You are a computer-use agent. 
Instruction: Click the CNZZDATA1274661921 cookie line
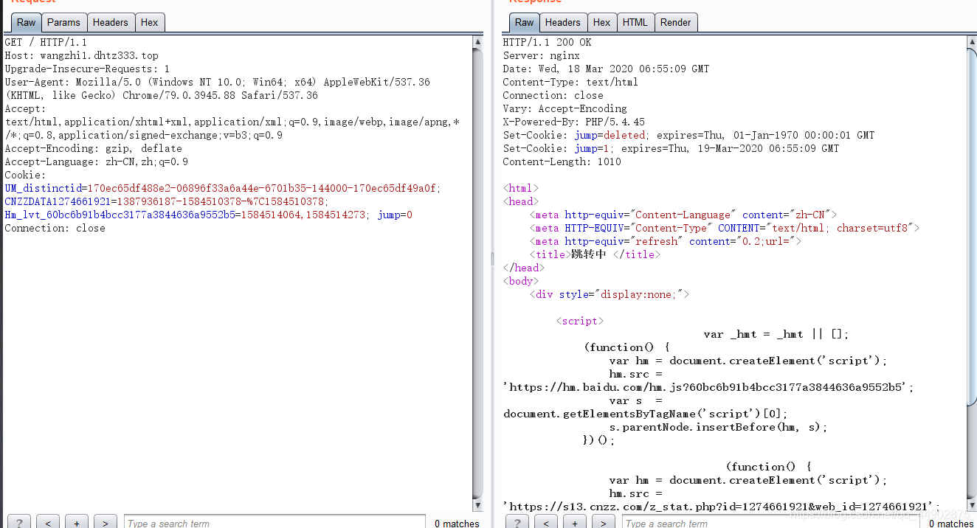tap(167, 201)
